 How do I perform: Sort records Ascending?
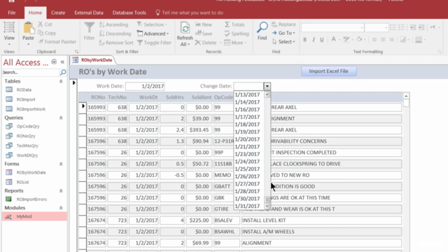[113, 24]
